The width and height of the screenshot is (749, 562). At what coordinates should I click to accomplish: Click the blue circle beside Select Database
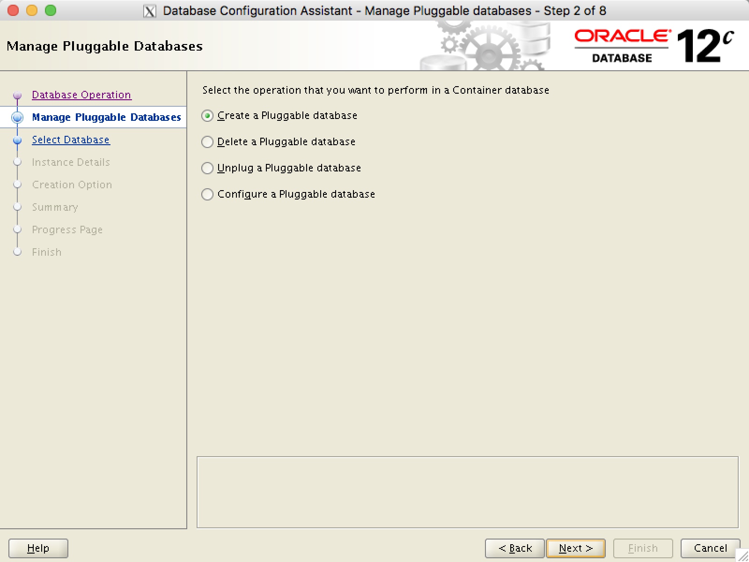pyautogui.click(x=18, y=140)
